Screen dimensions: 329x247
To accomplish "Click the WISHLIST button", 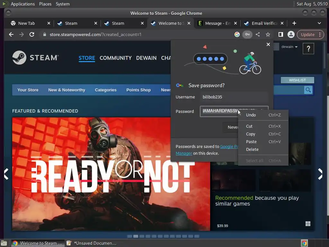I will (297, 80).
